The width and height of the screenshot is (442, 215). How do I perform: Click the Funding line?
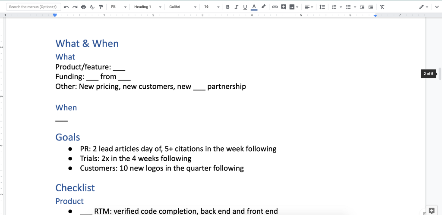tap(93, 77)
